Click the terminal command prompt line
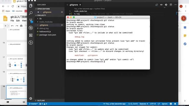 point(86,62)
